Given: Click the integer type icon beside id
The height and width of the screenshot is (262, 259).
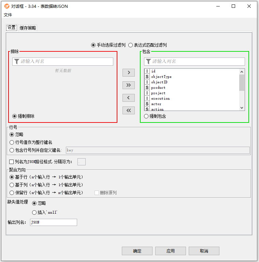Looking at the screenshot, I should (x=147, y=71).
